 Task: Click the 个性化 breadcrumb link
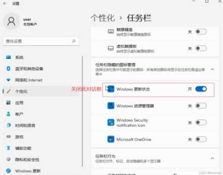pyautogui.click(x=103, y=18)
